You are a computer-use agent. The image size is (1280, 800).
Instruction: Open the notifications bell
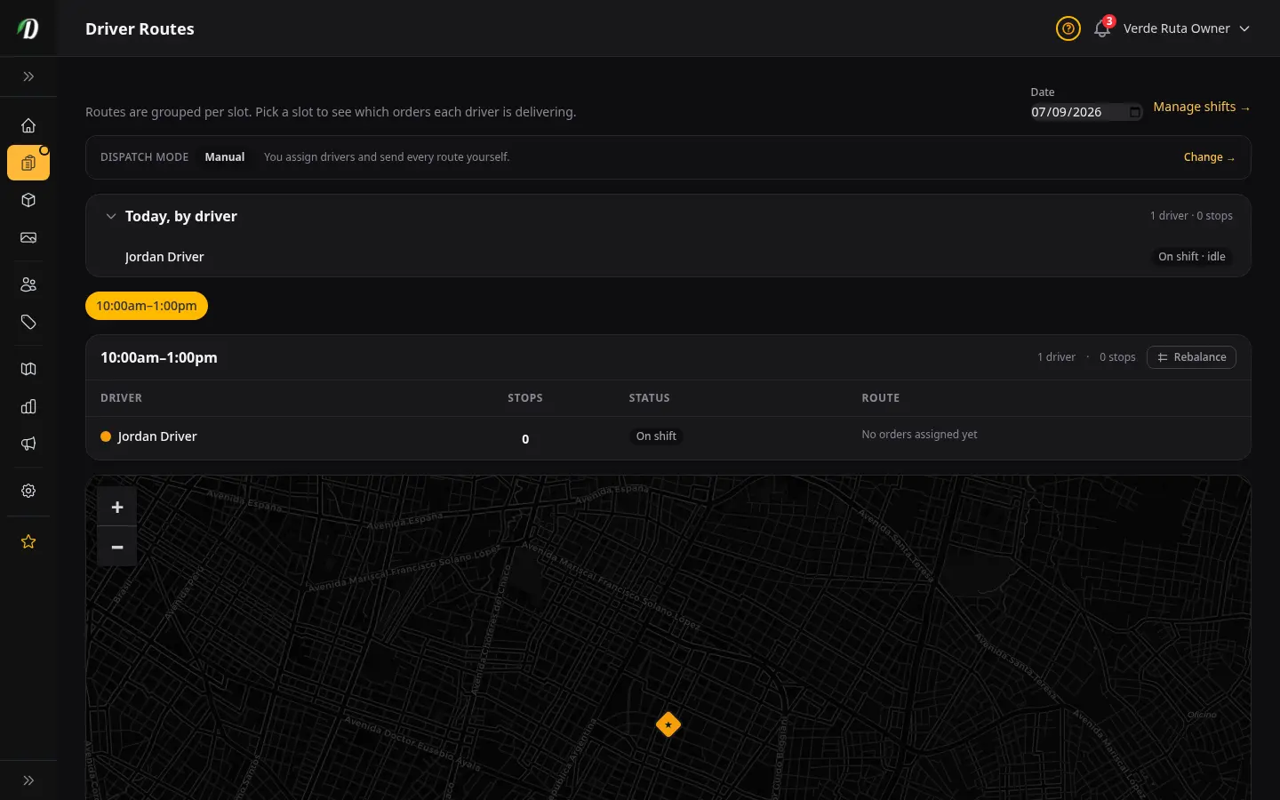click(1102, 28)
